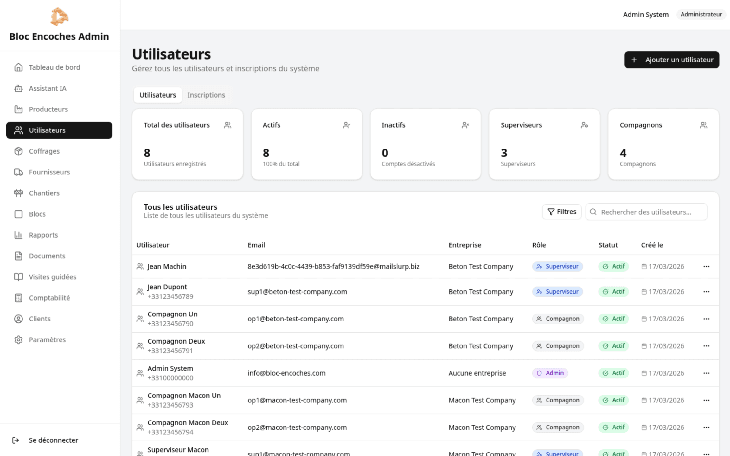The image size is (730, 456).
Task: Click the Admin role badge
Action: coord(550,373)
